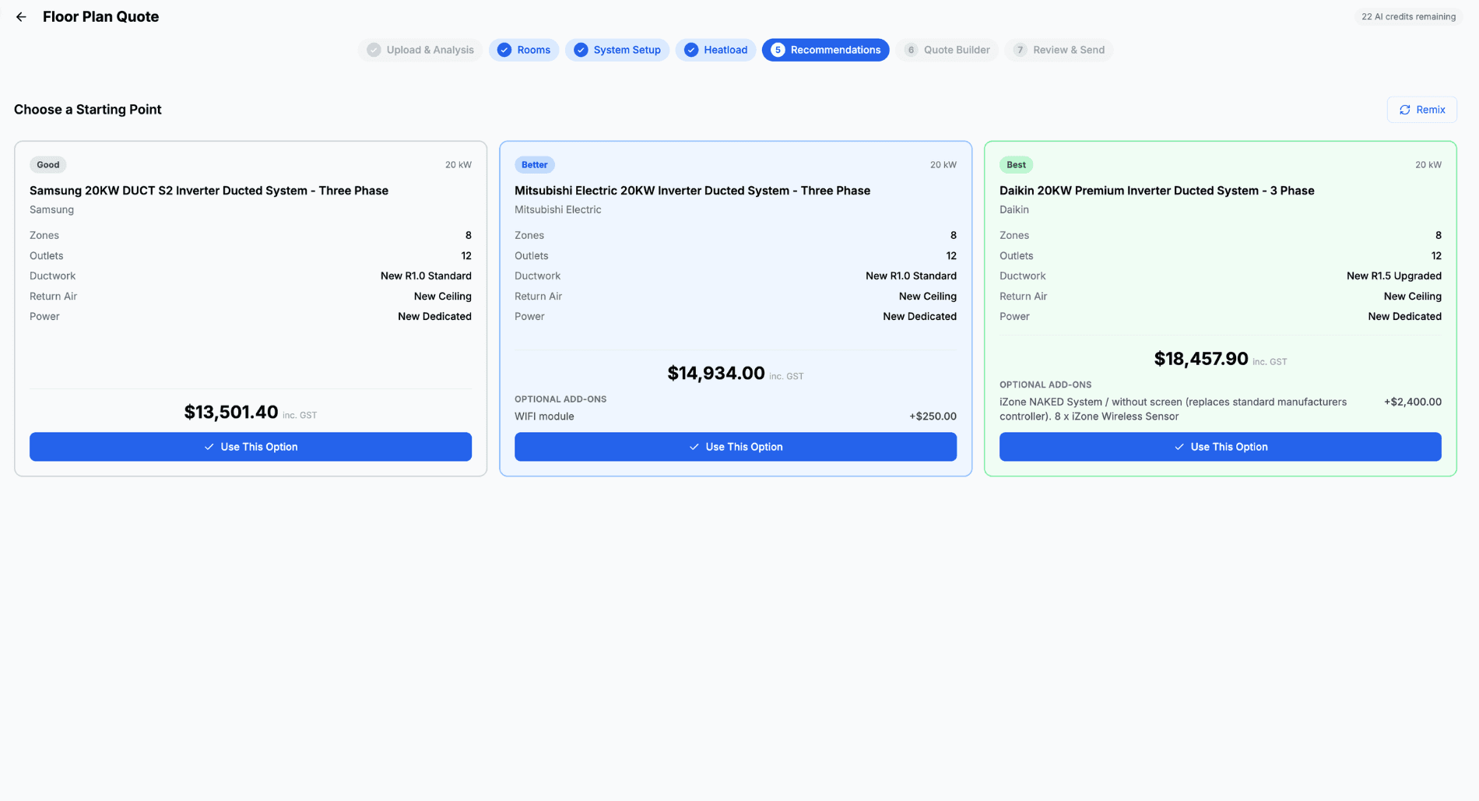Click the Rooms step checkmark icon
Image resolution: width=1479 pixels, height=801 pixels.
[x=504, y=50]
